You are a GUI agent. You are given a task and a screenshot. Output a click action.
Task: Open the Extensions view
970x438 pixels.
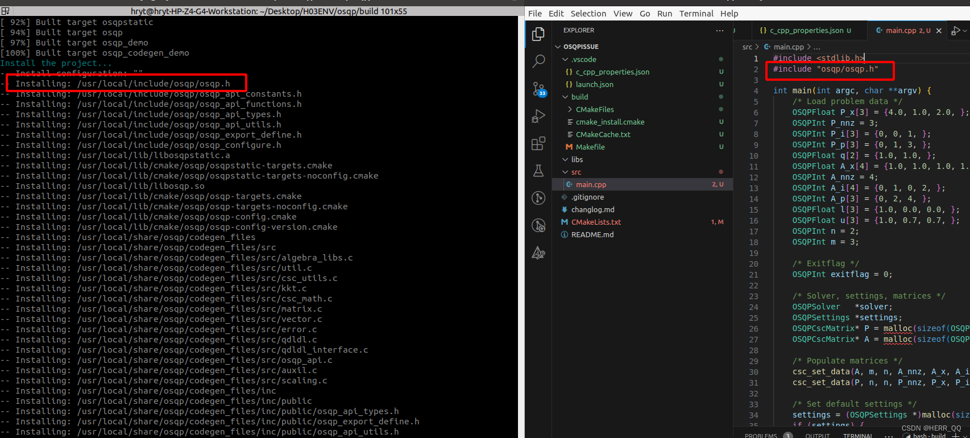538,143
